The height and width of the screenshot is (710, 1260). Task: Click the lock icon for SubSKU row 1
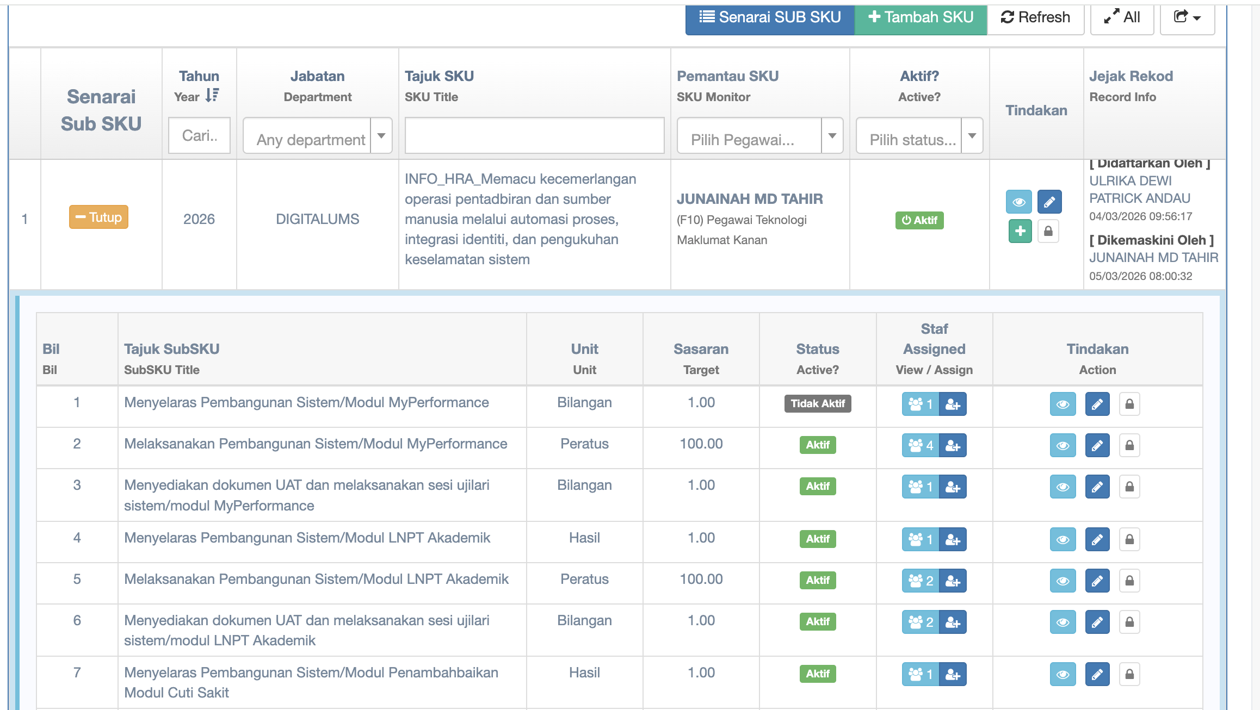tap(1129, 404)
